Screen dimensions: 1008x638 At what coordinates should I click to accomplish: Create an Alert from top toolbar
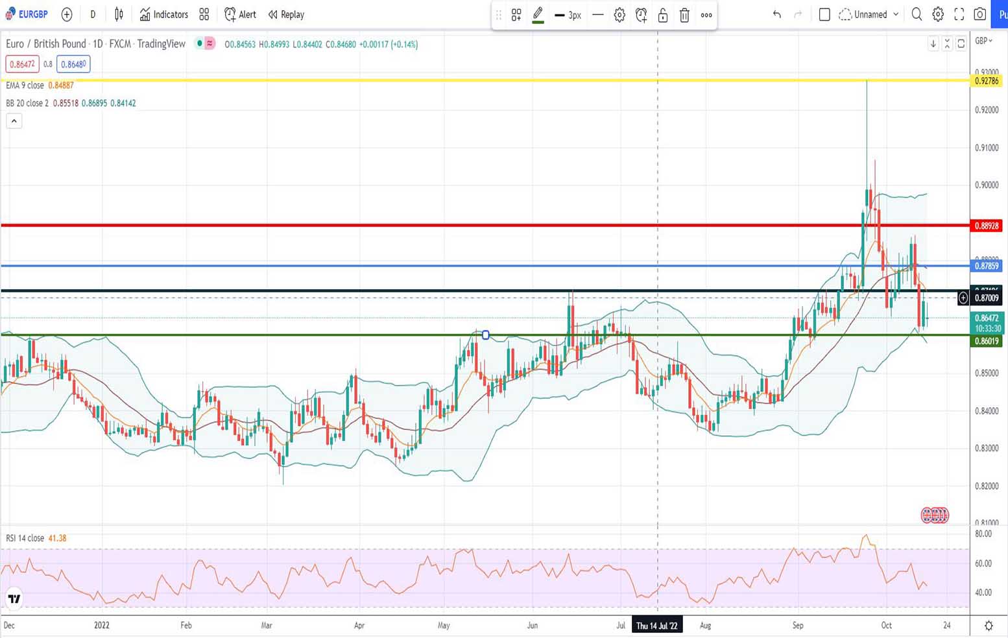click(240, 14)
